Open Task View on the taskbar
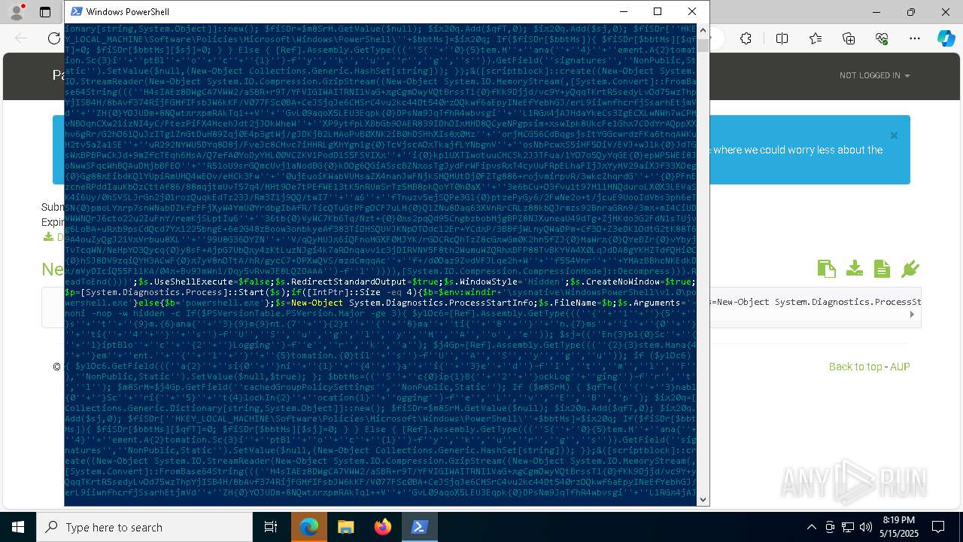 coord(271,527)
